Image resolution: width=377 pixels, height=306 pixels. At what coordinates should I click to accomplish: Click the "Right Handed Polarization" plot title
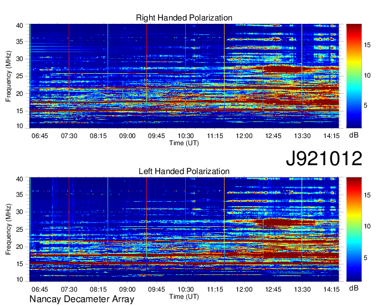pyautogui.click(x=184, y=18)
